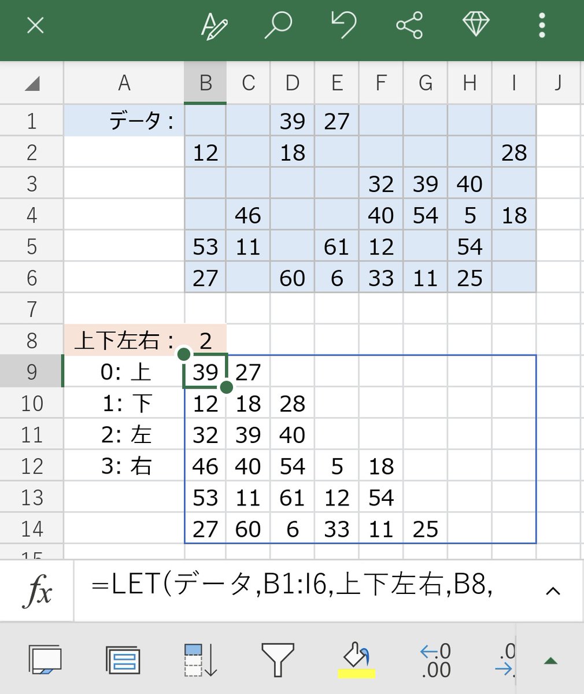584x694 pixels.
Task: Open Premium features via the diamond icon
Action: click(476, 25)
